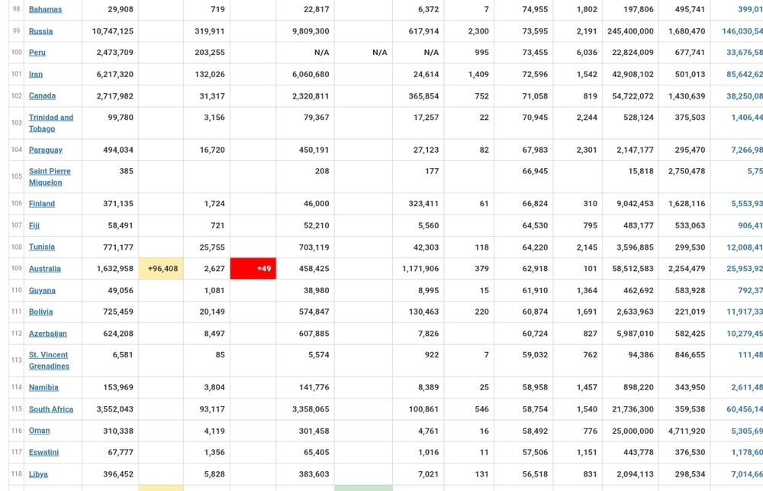763x491 pixels.
Task: Click the Bolivia link
Action: coord(40,312)
